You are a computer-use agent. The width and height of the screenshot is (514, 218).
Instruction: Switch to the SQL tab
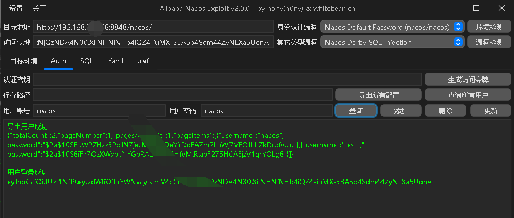(87, 61)
